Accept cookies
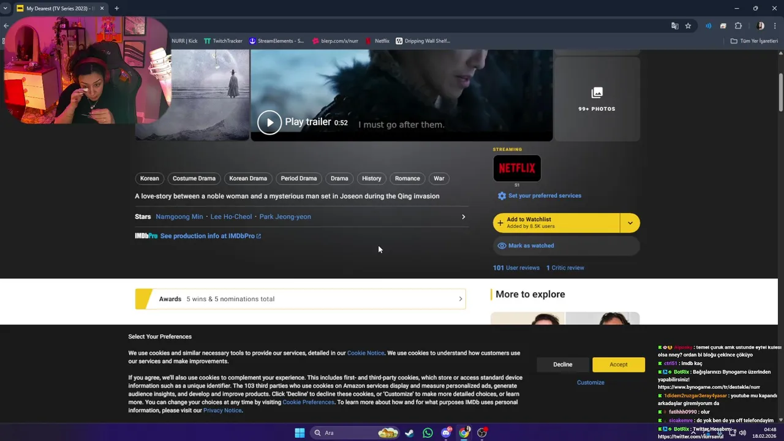 coord(619,364)
